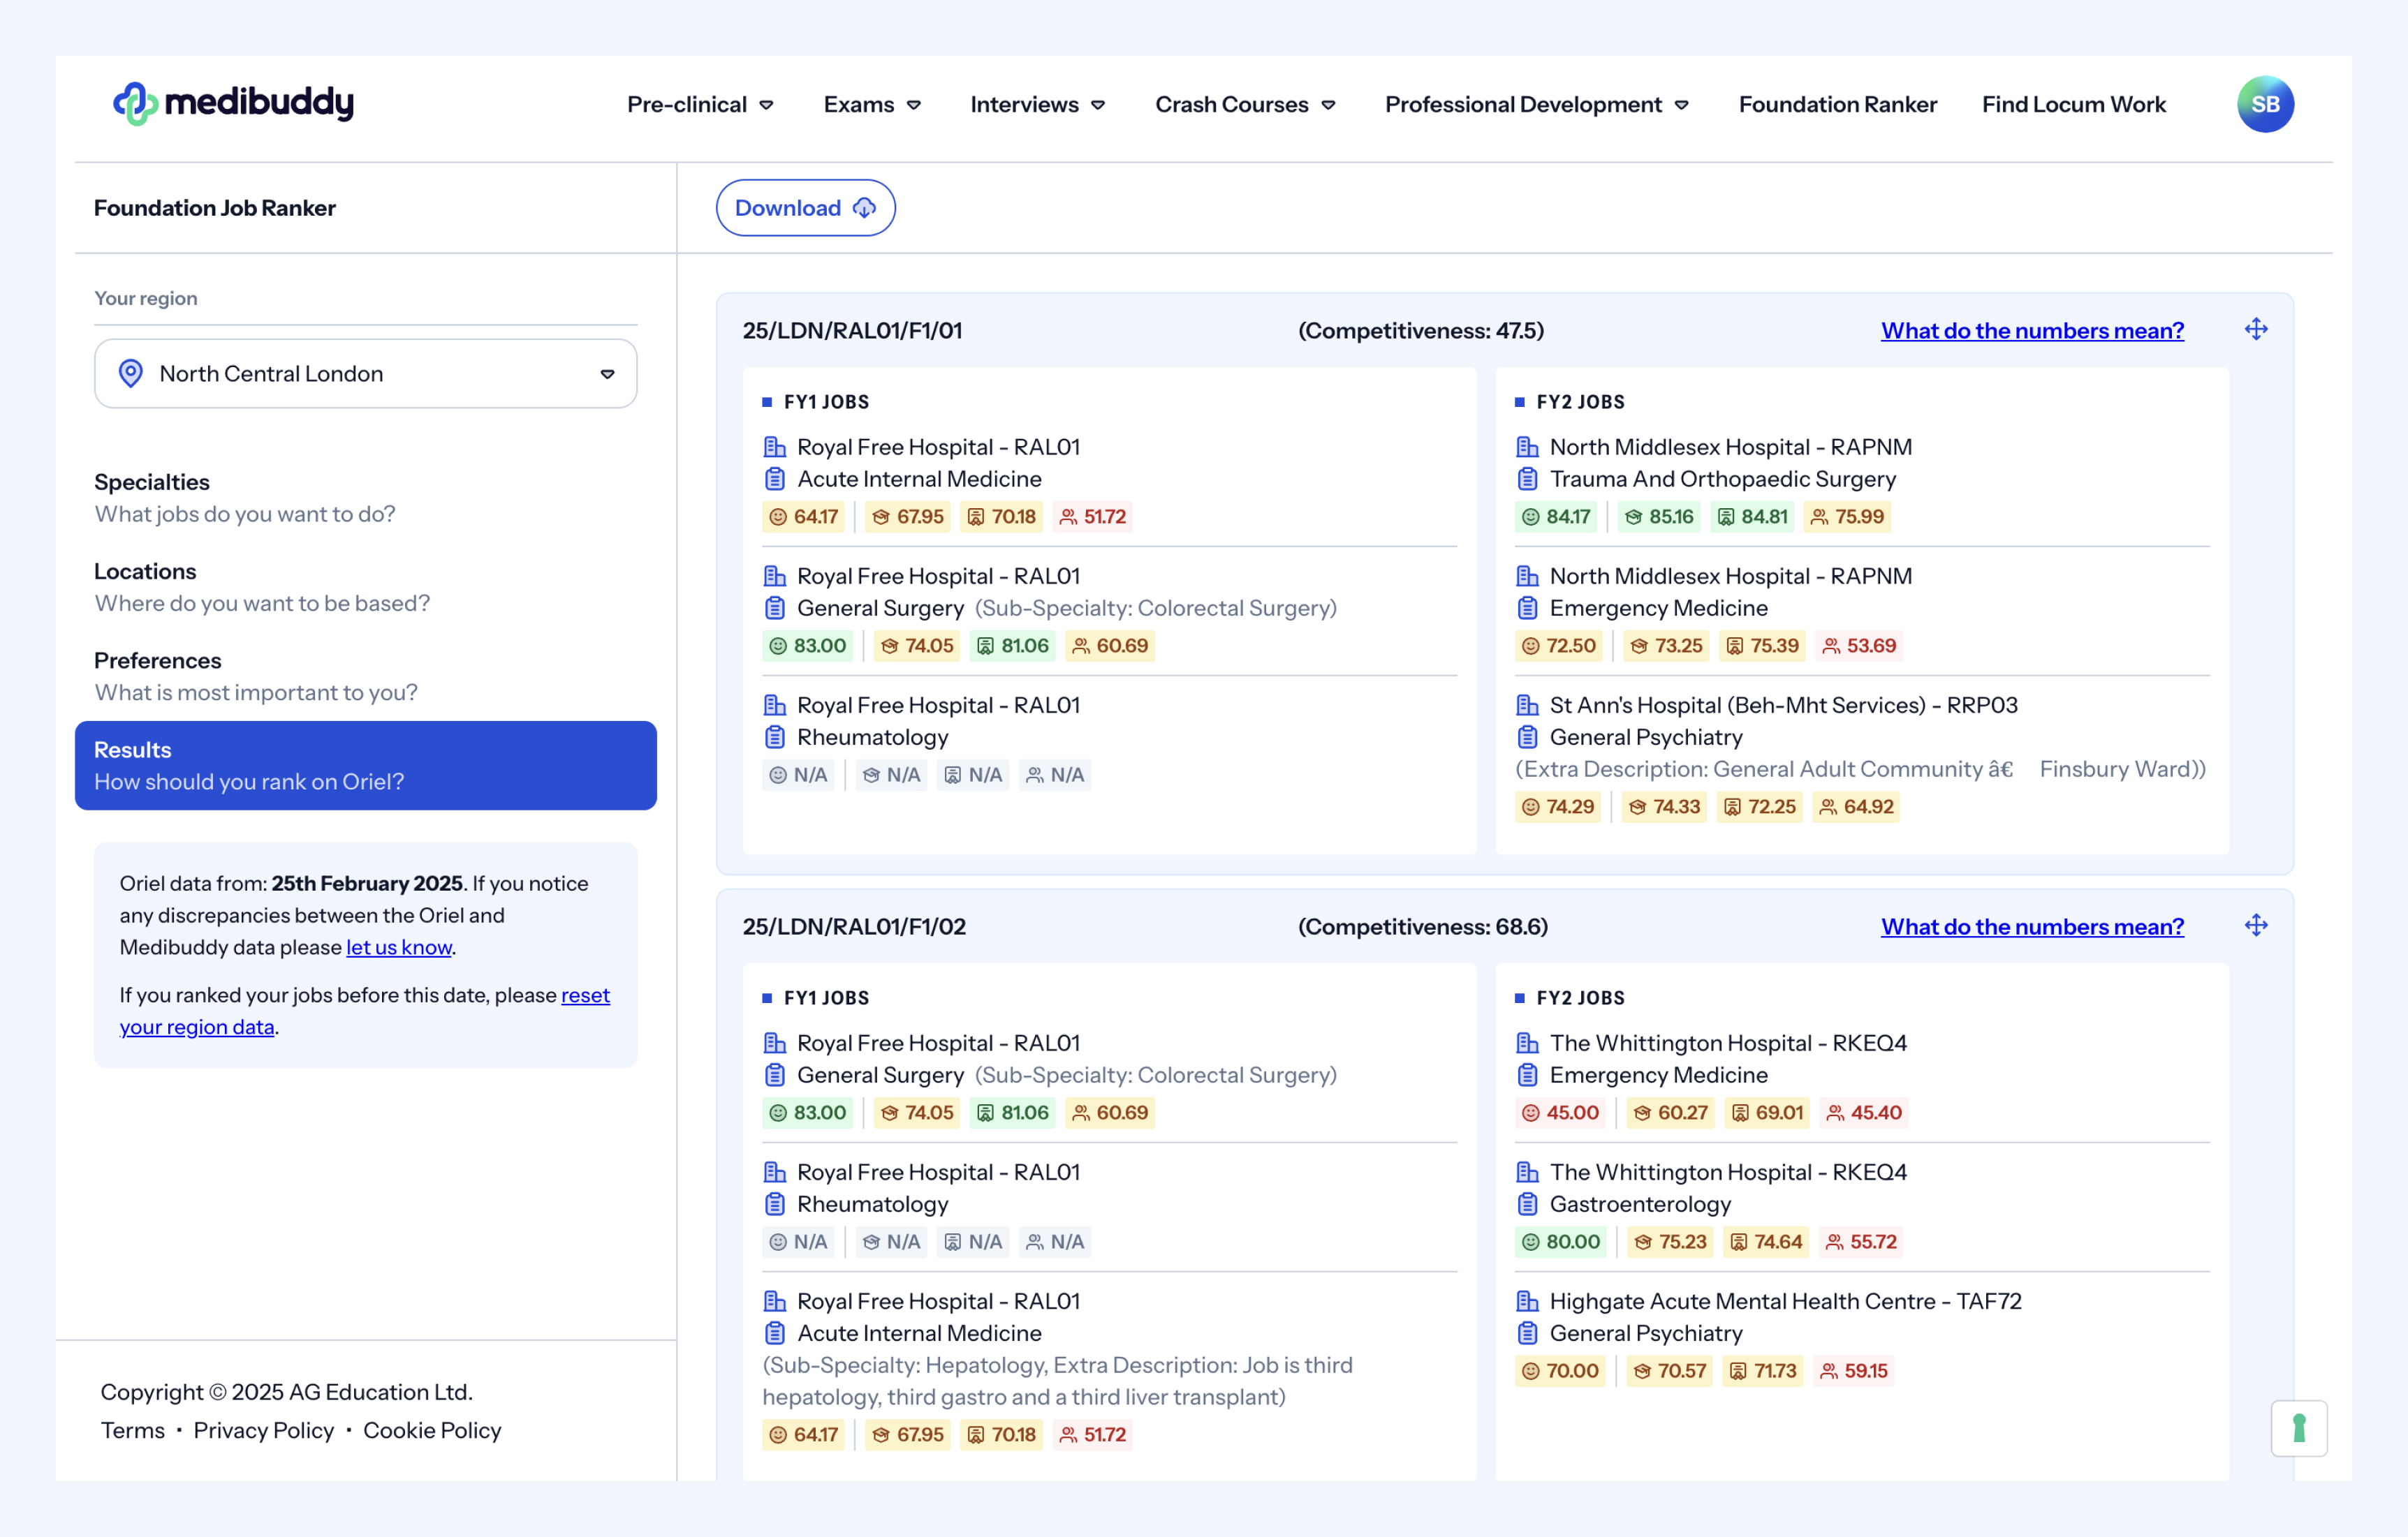Expand the Pre-clinical menu

tap(700, 104)
